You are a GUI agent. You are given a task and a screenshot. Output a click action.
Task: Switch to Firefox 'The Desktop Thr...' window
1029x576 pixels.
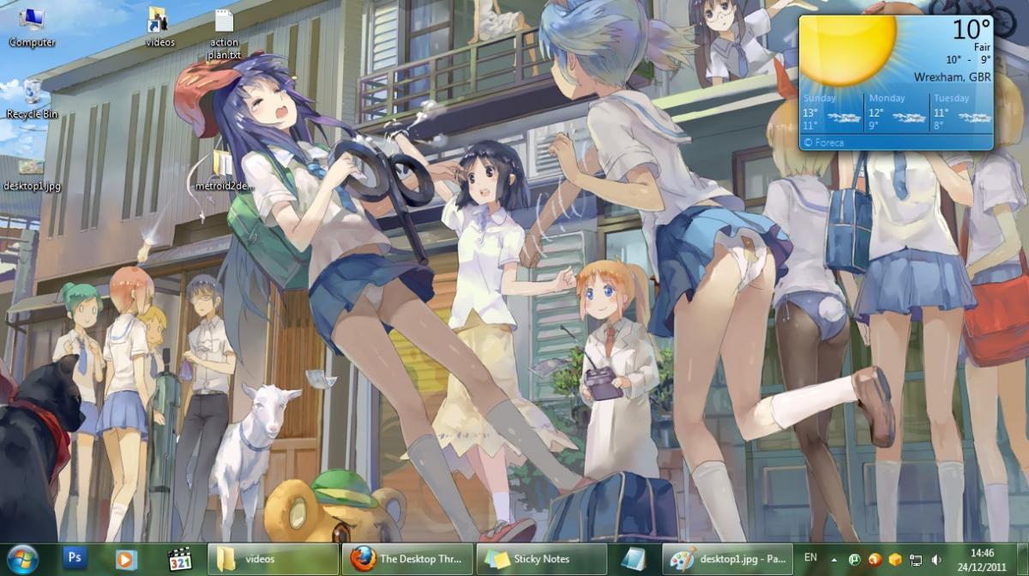(x=406, y=559)
